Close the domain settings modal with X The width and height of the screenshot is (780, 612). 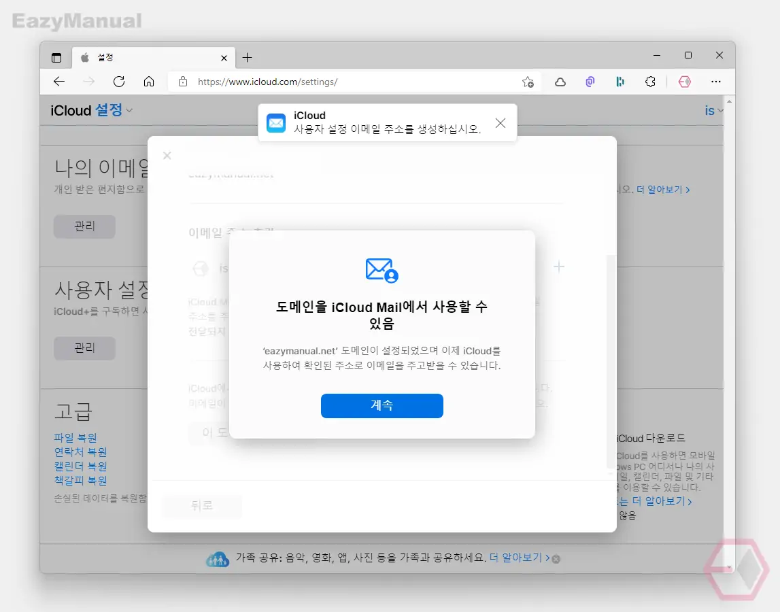pyautogui.click(x=167, y=156)
